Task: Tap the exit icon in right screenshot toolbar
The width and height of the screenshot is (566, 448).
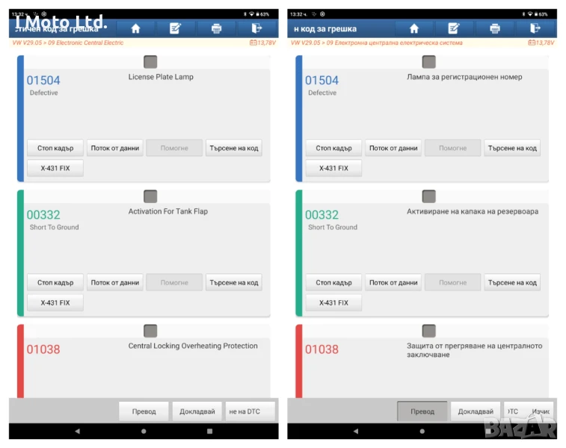Action: pos(535,28)
